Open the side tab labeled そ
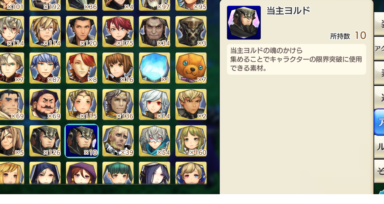 click(x=379, y=171)
